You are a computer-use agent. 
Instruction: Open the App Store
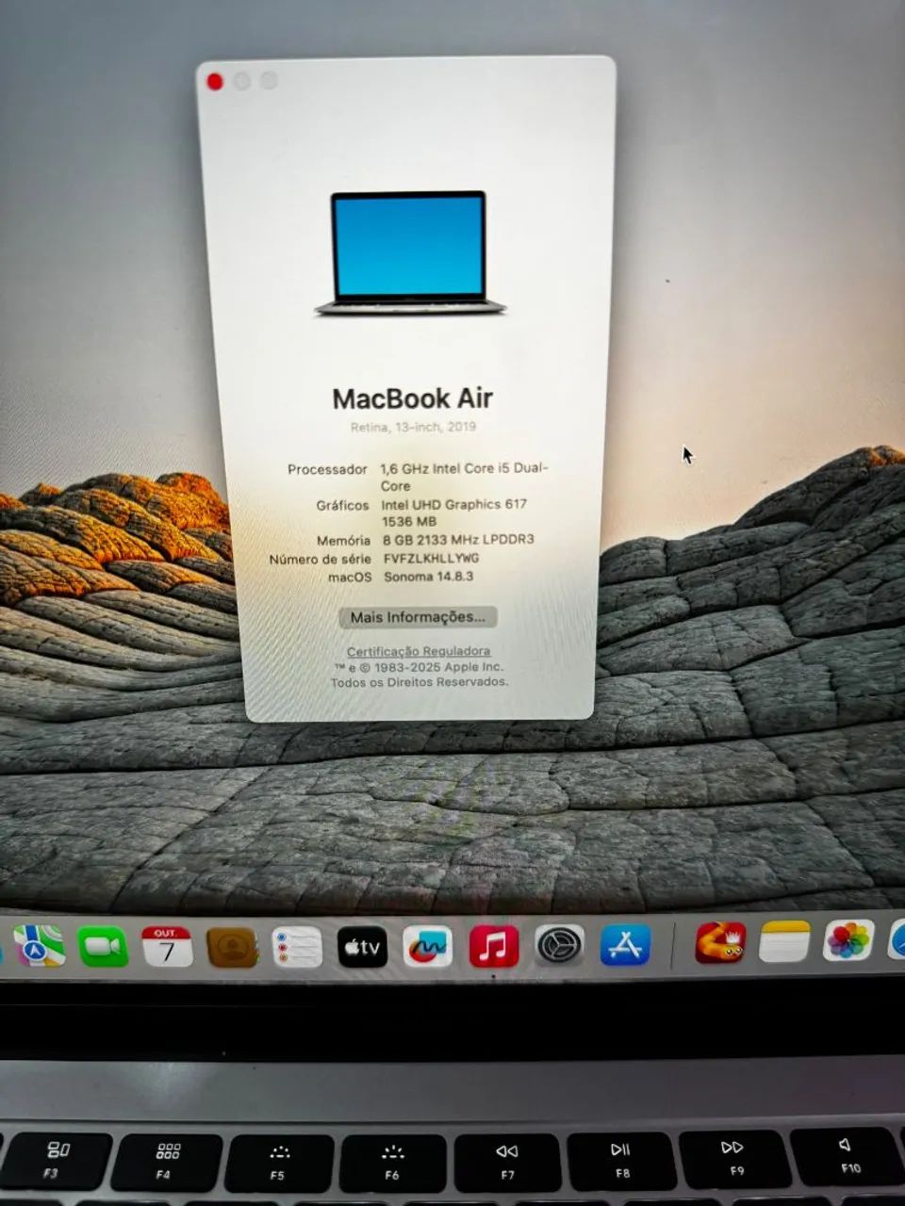coord(626,944)
